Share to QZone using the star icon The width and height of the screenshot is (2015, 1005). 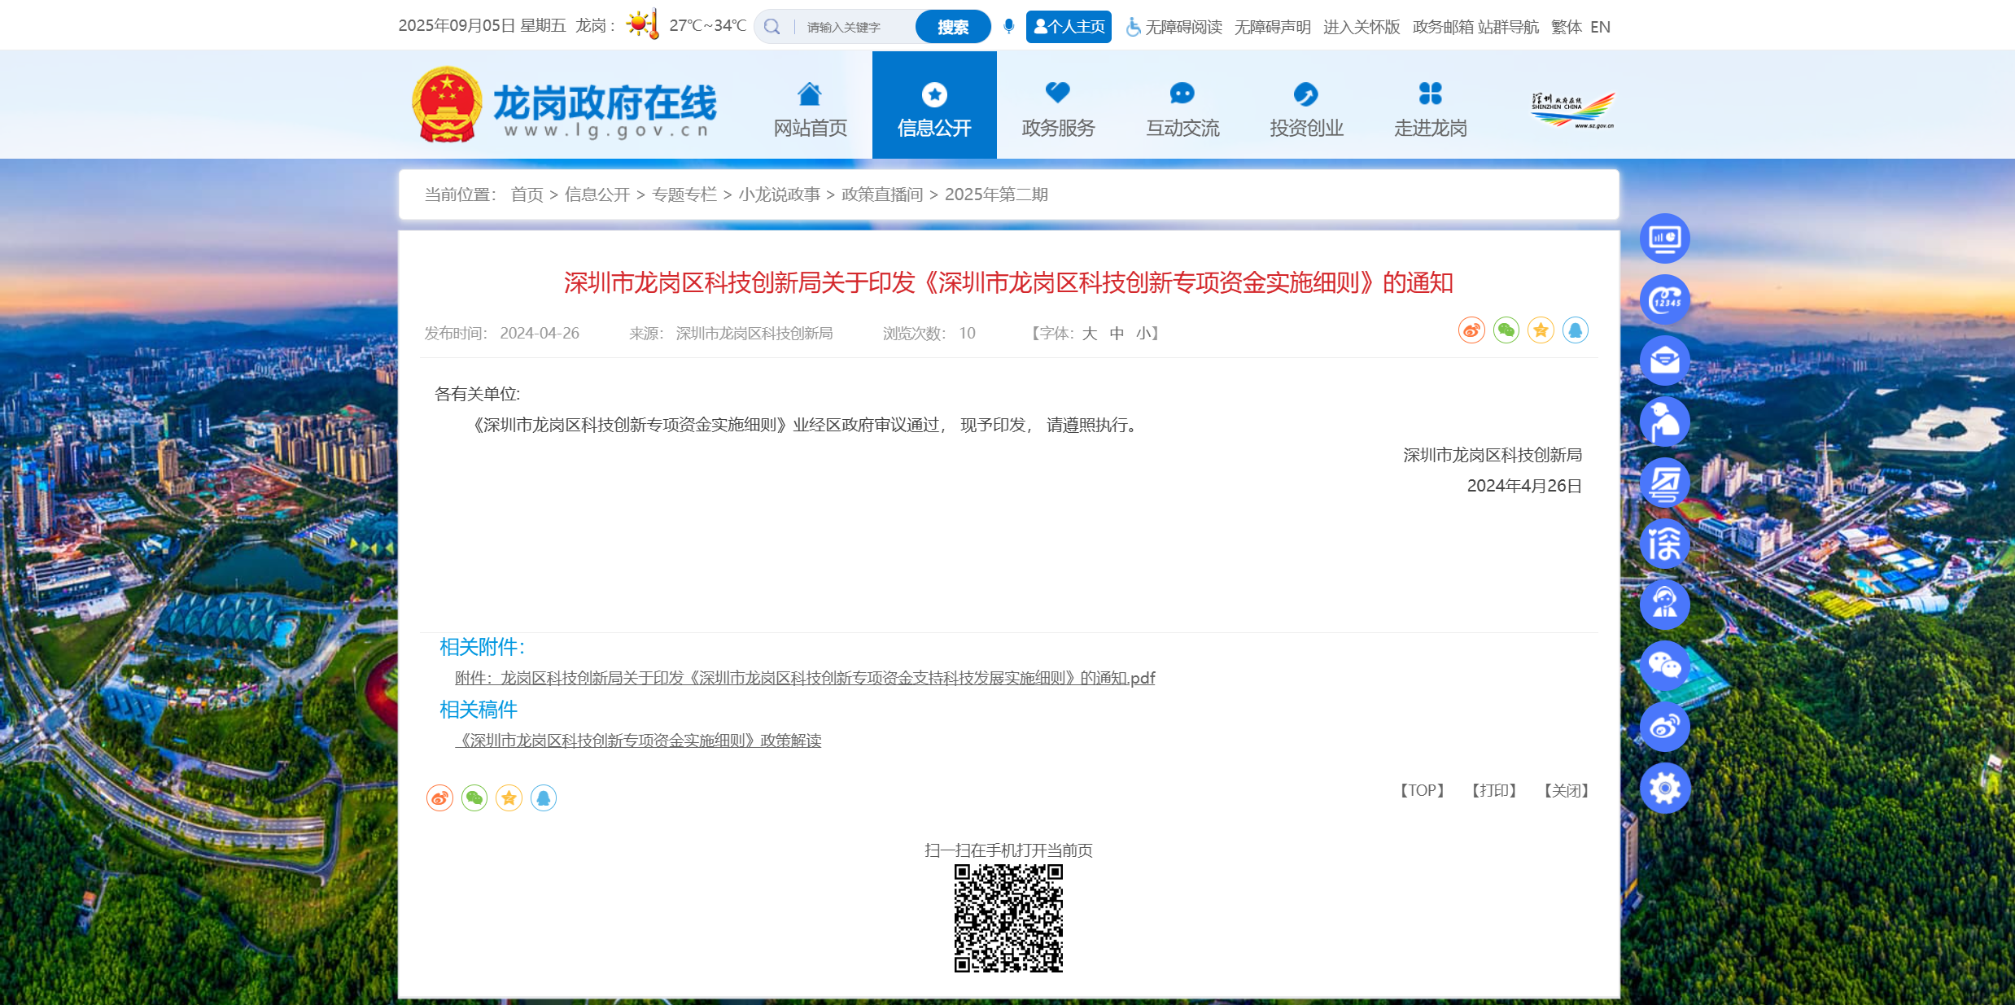click(1541, 330)
